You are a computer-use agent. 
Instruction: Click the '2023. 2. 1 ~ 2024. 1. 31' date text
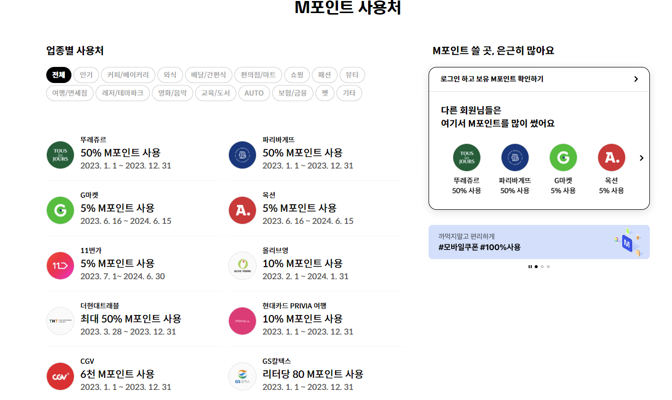coord(306,276)
